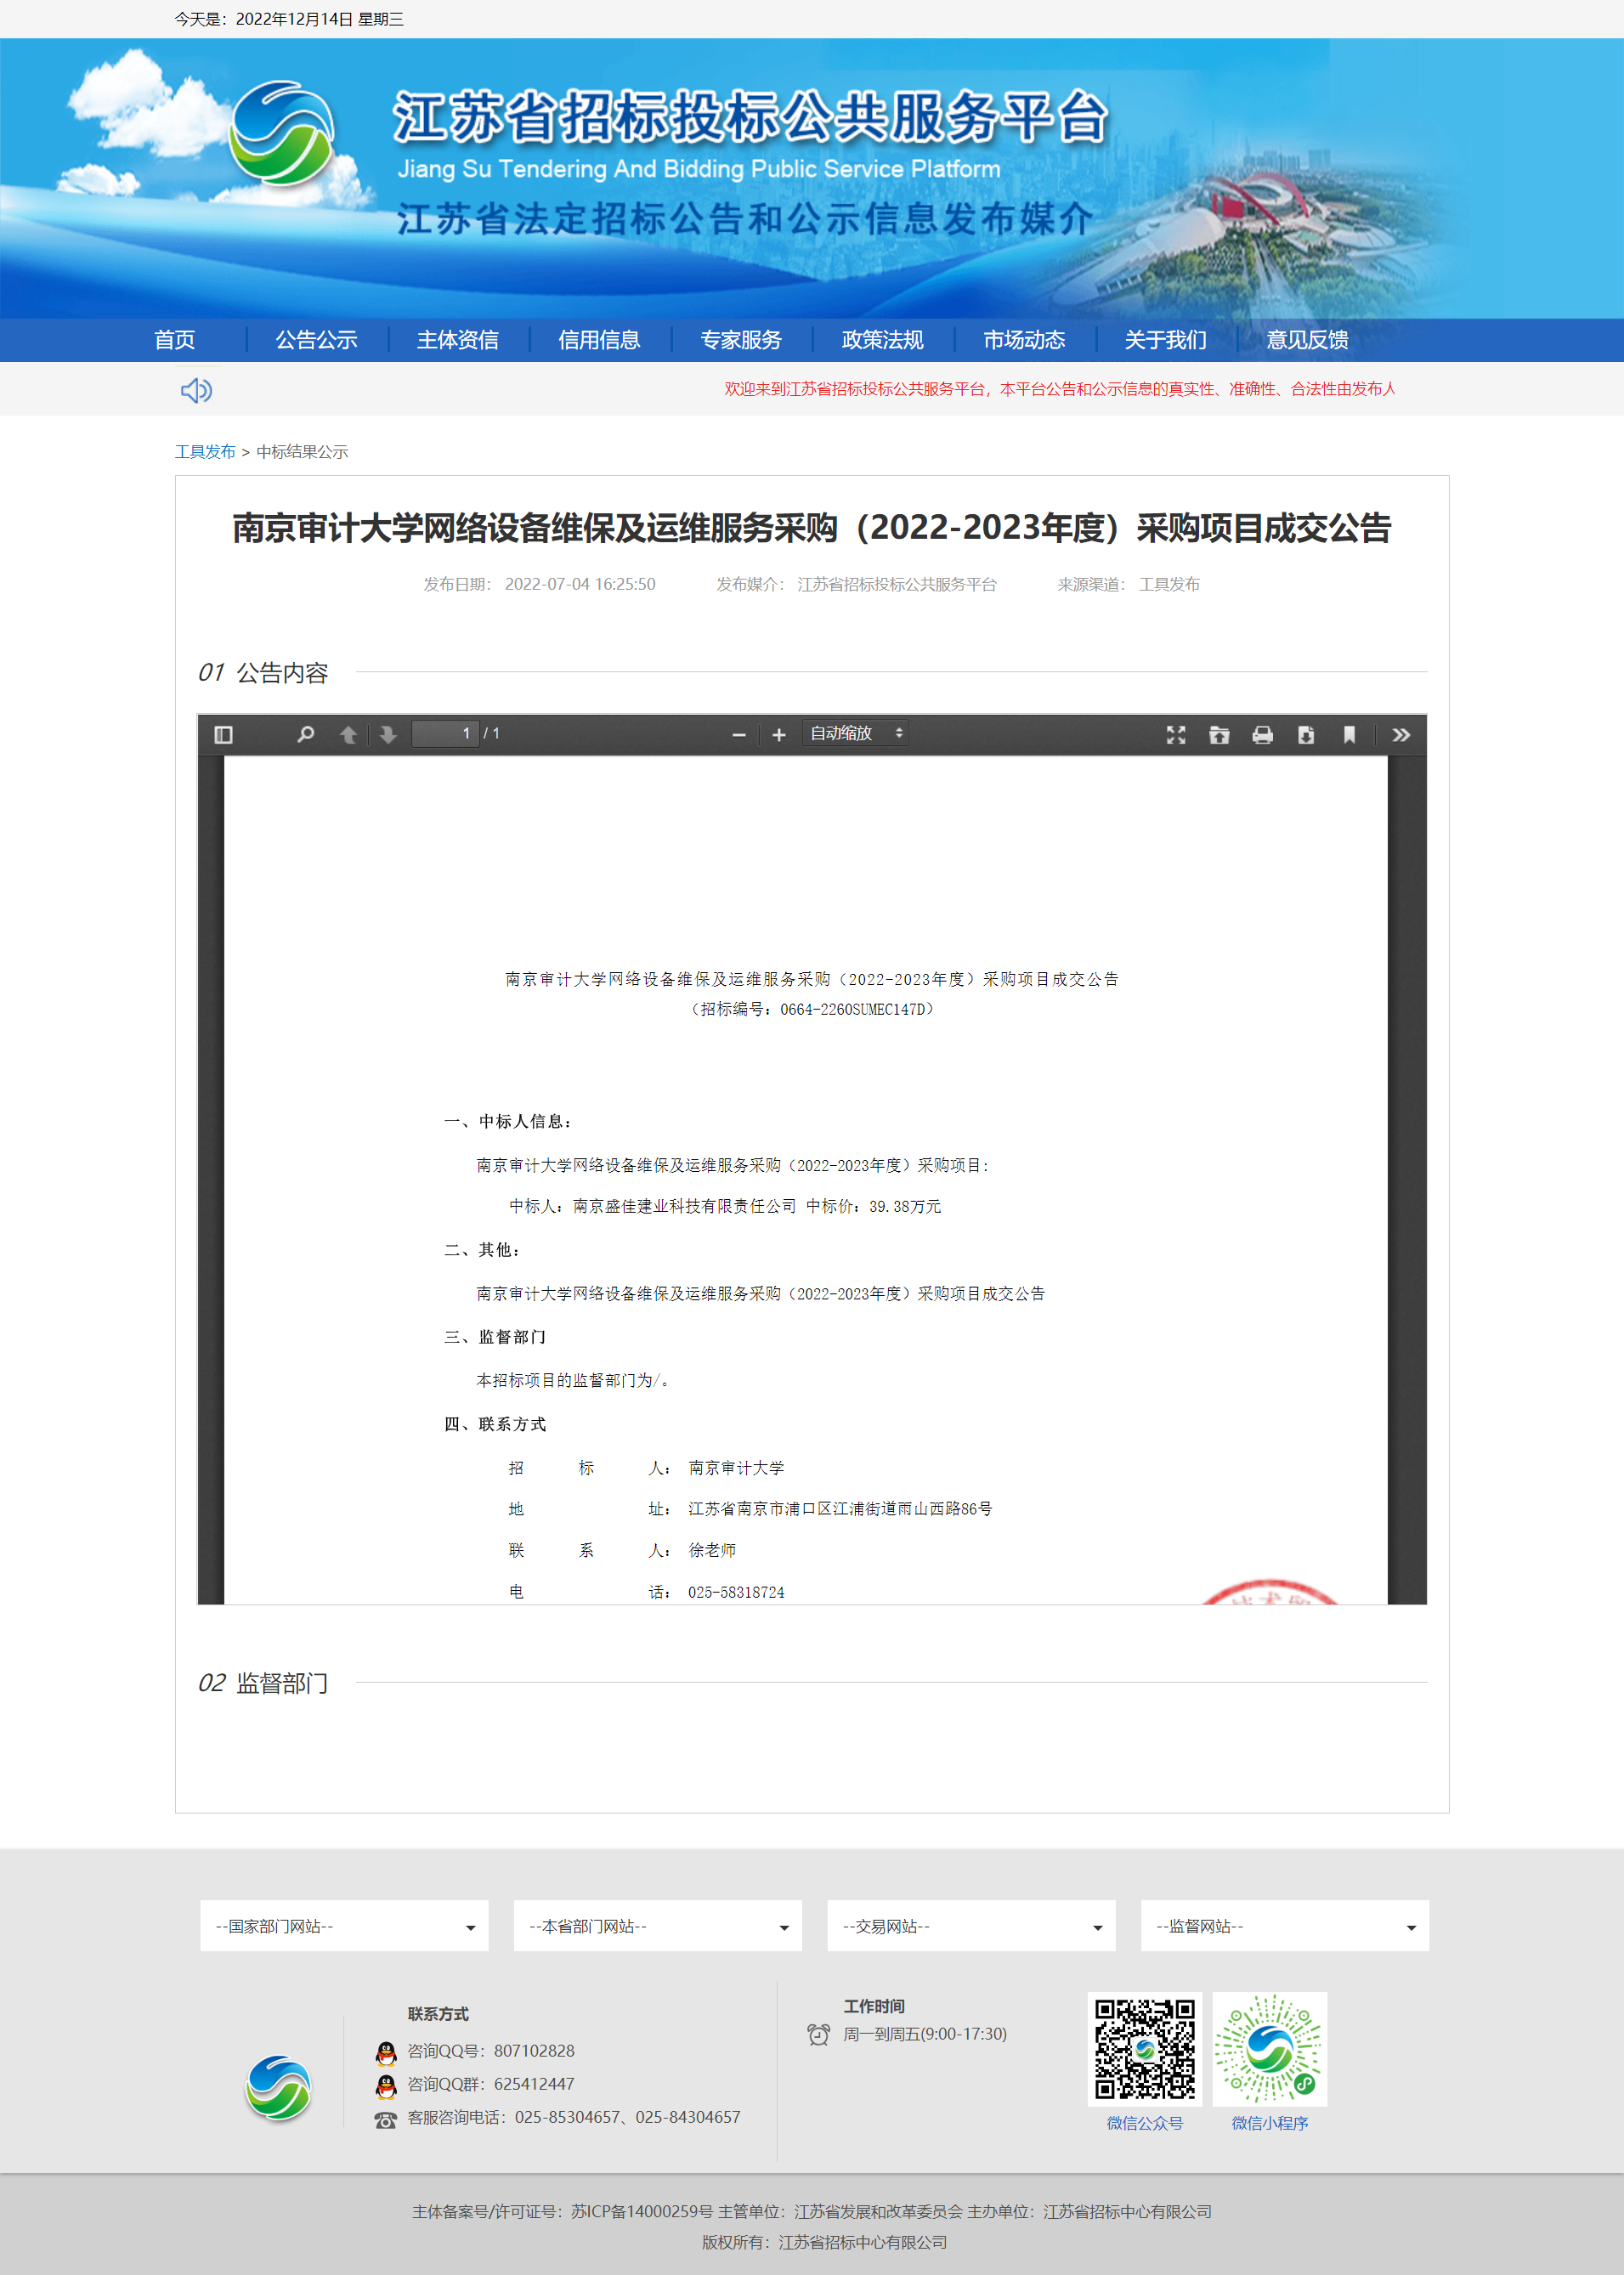The height and width of the screenshot is (2275, 1624).
Task: Expand the 交易网站 dropdown
Action: (x=972, y=1926)
